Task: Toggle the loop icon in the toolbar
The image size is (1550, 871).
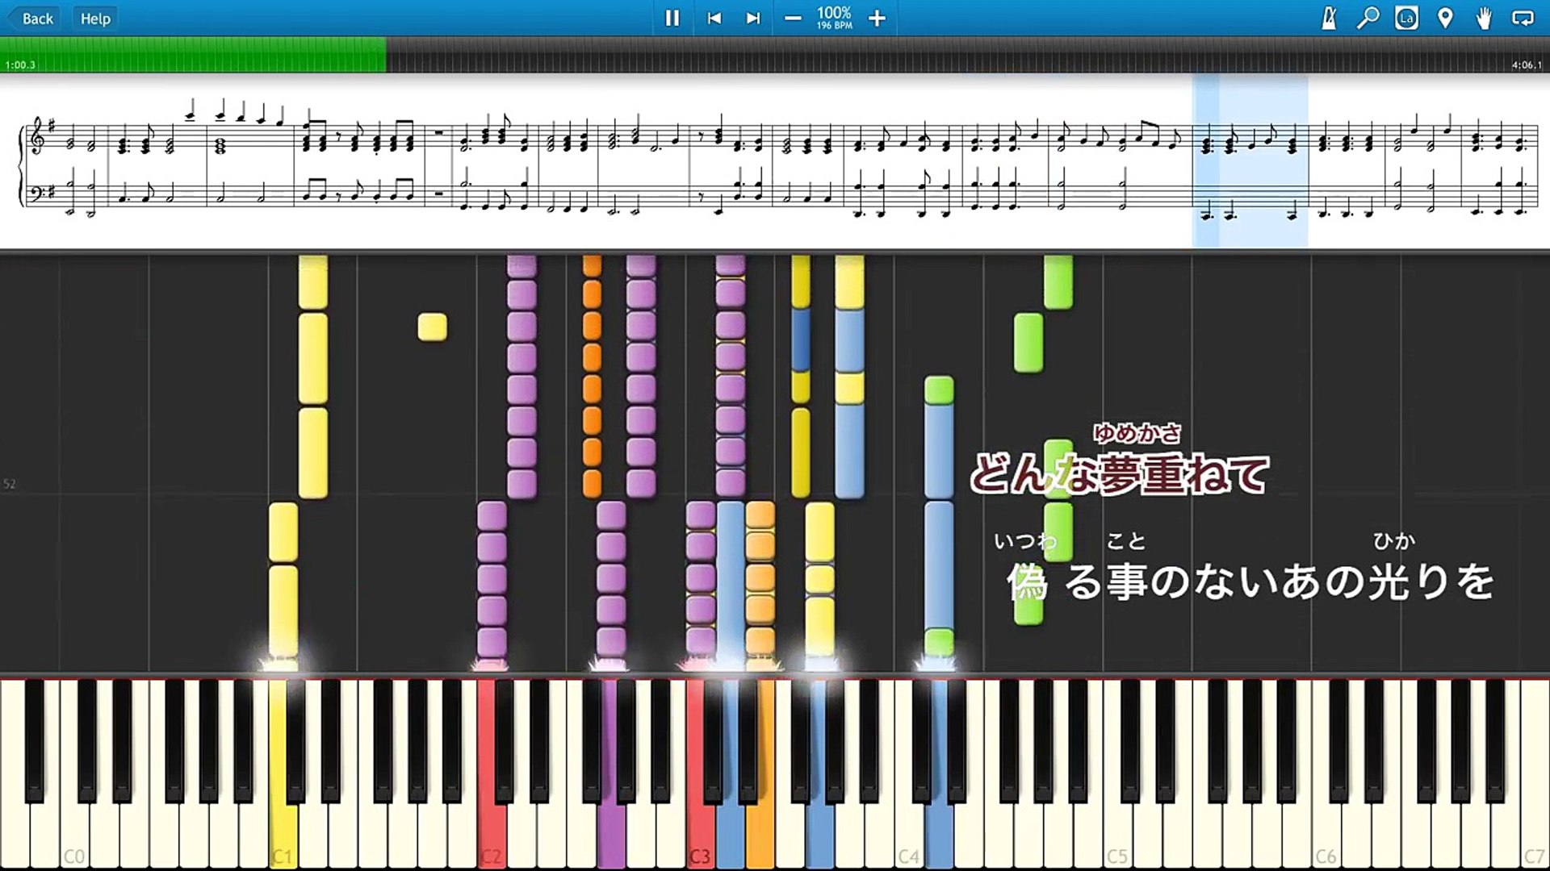Action: [x=1523, y=18]
